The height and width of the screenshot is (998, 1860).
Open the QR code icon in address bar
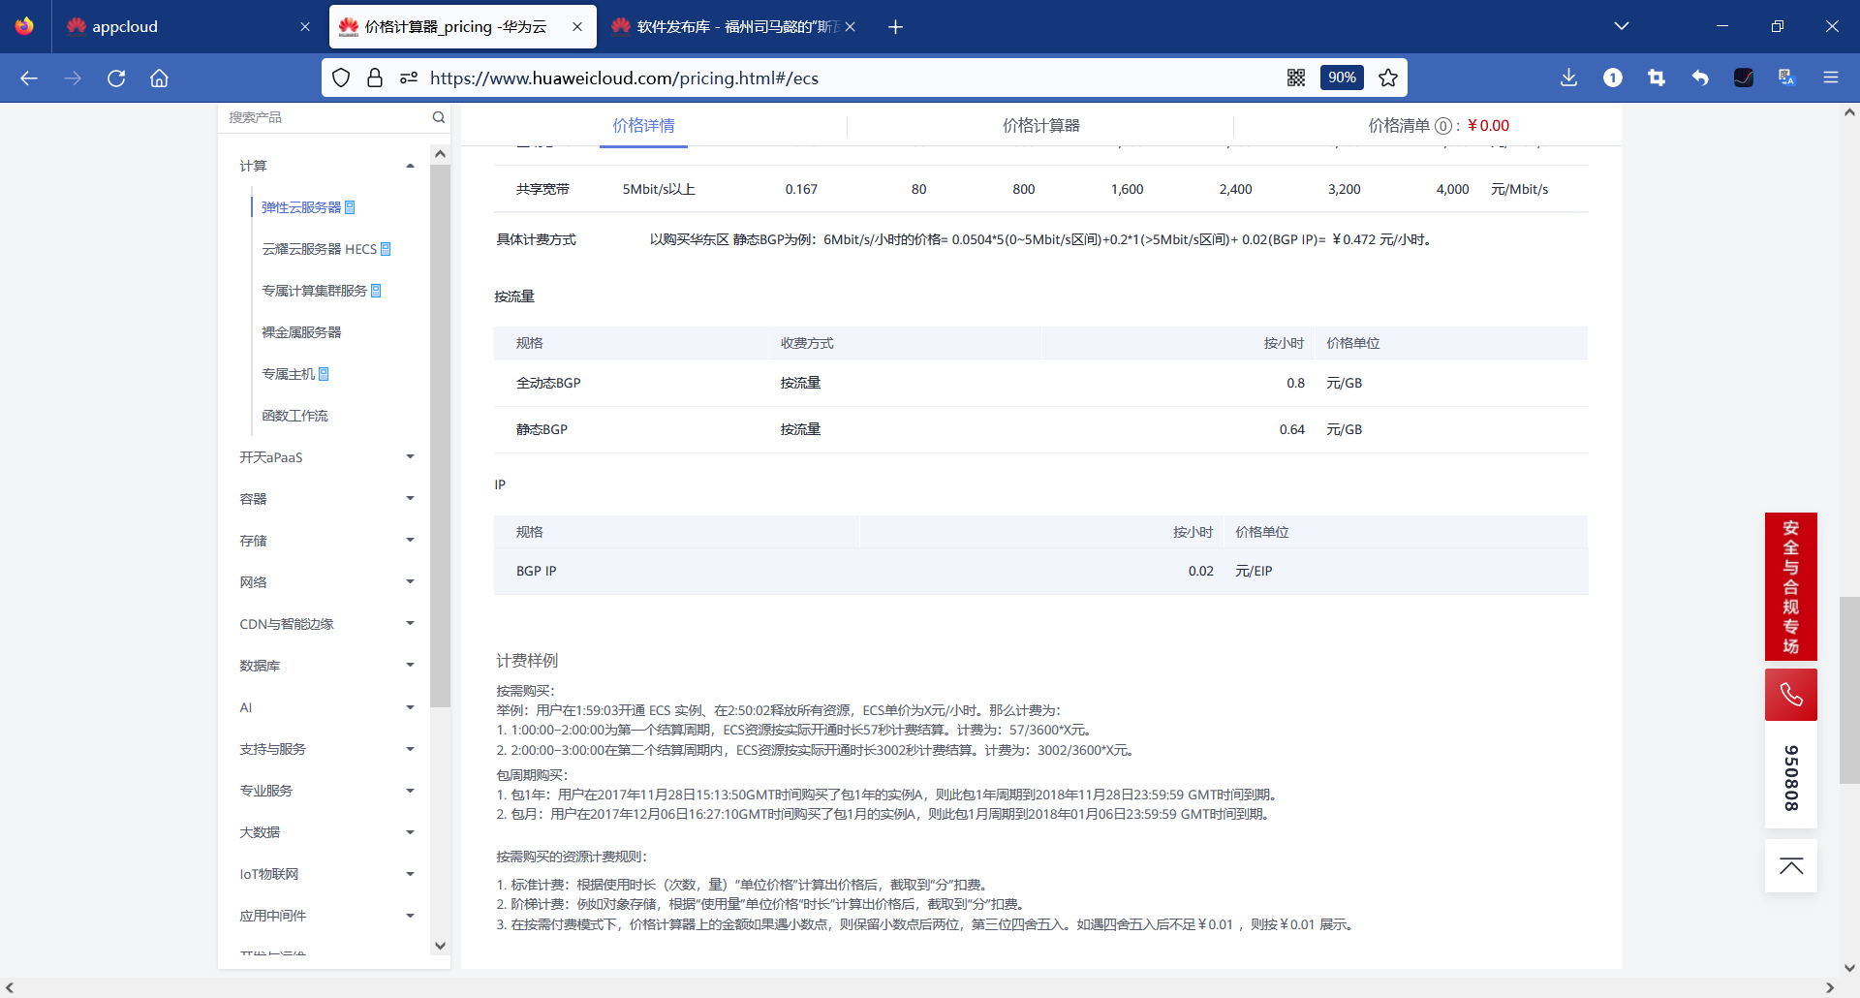click(1296, 78)
